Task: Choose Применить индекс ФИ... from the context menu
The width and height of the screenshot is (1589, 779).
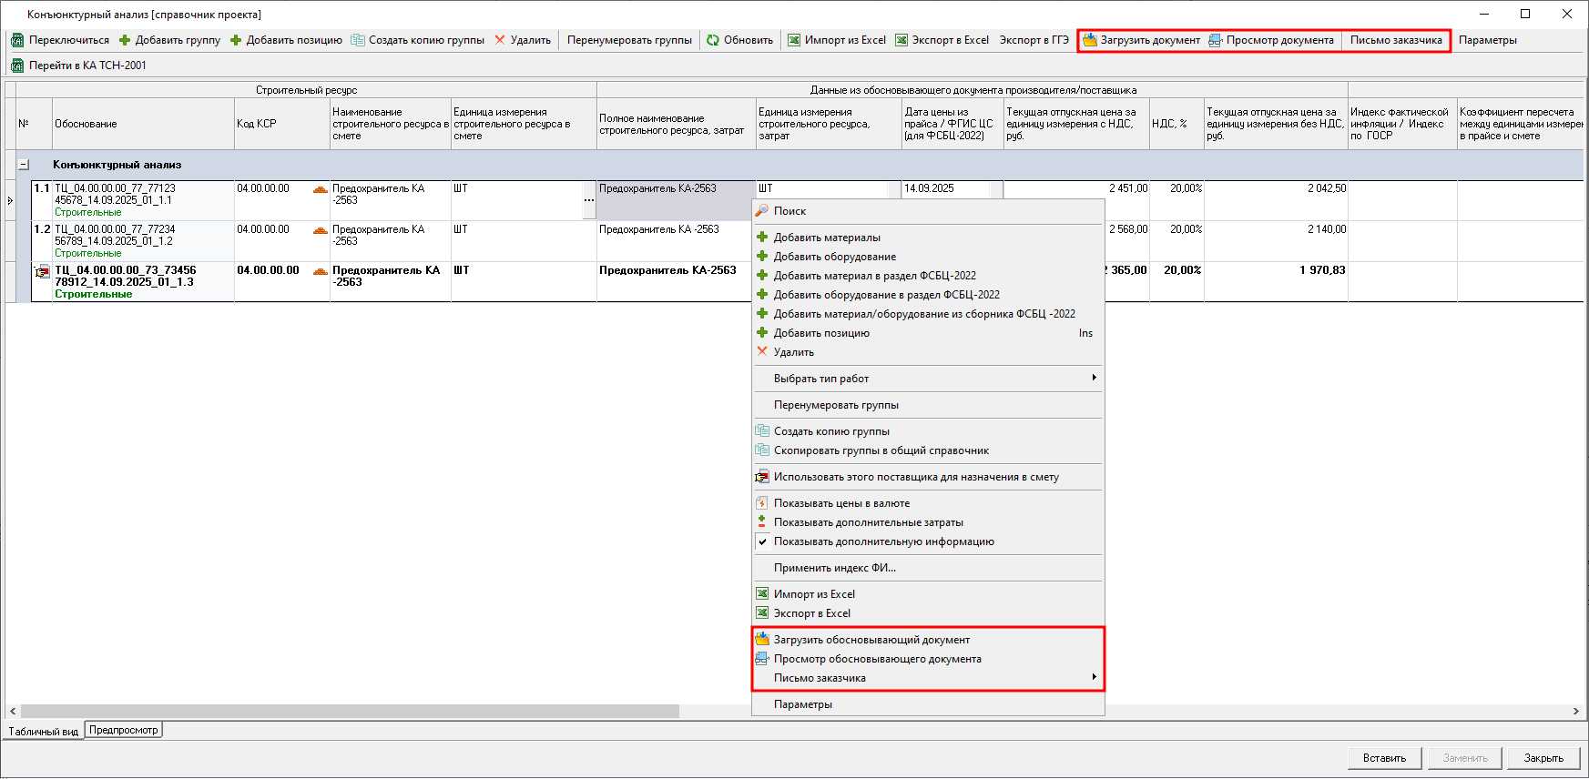Action: 834,568
